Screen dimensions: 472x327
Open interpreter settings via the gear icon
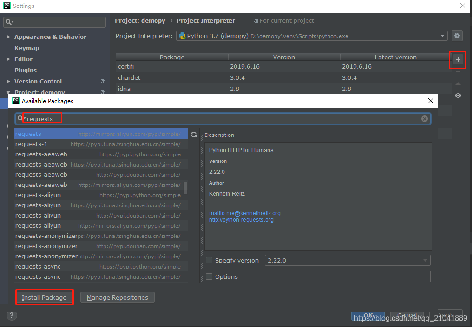pyautogui.click(x=457, y=35)
